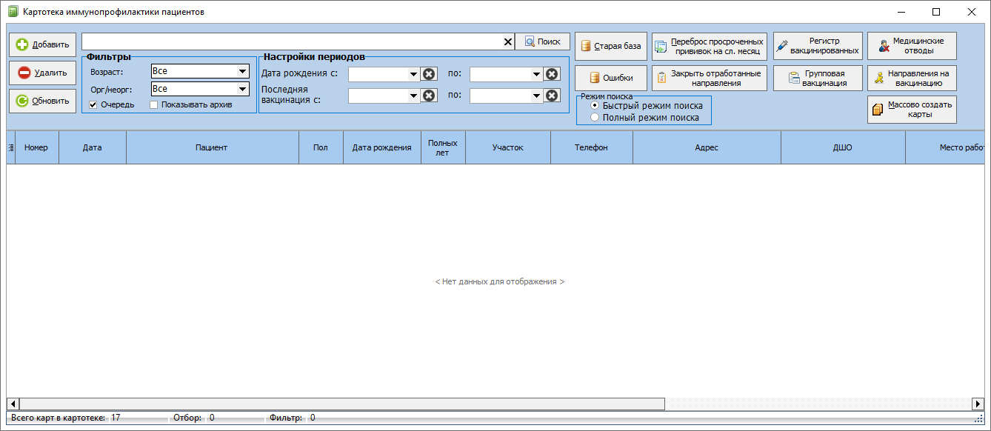991x431 pixels.
Task: Select Быстрый режим поиска radio button
Action: coord(595,106)
